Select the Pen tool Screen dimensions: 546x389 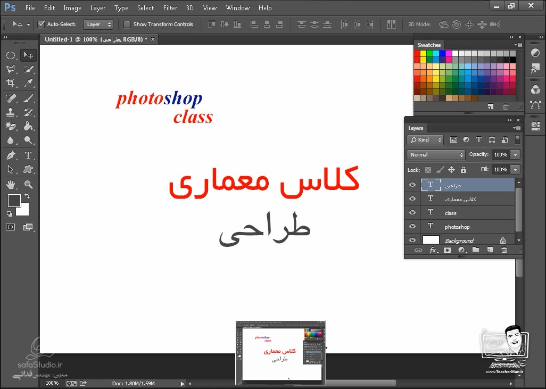pos(11,155)
